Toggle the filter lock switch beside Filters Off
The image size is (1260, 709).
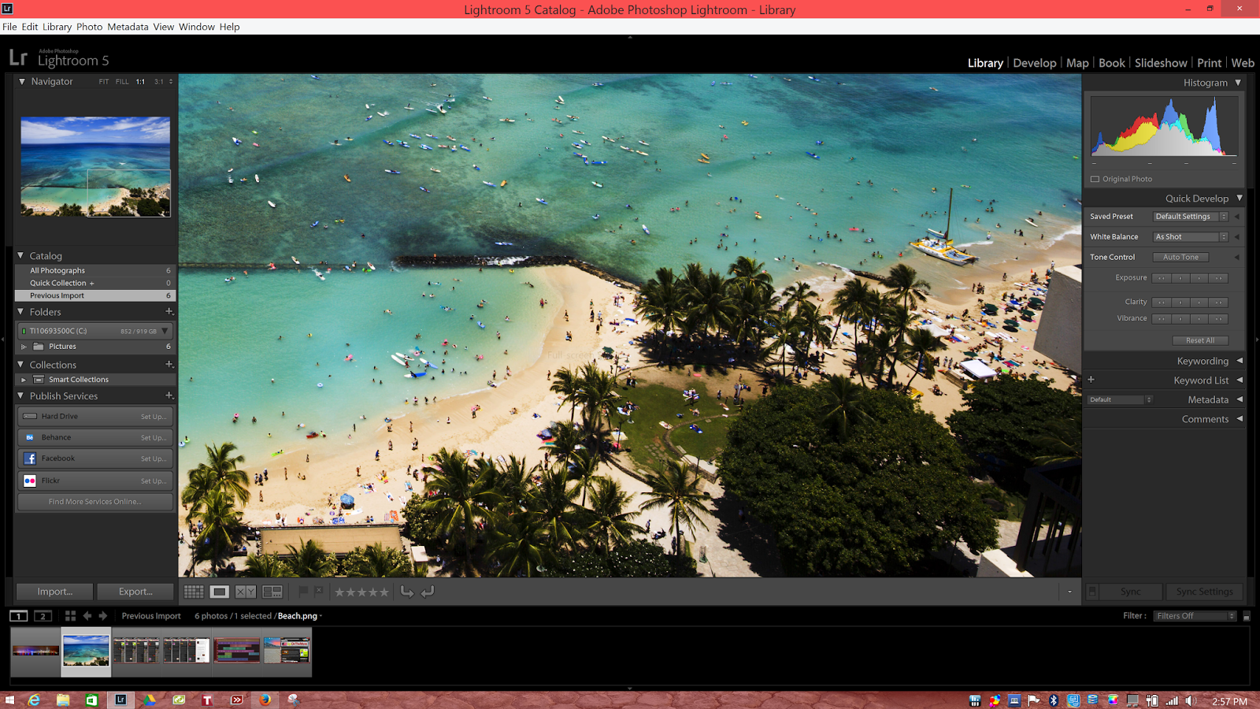pos(1246,616)
